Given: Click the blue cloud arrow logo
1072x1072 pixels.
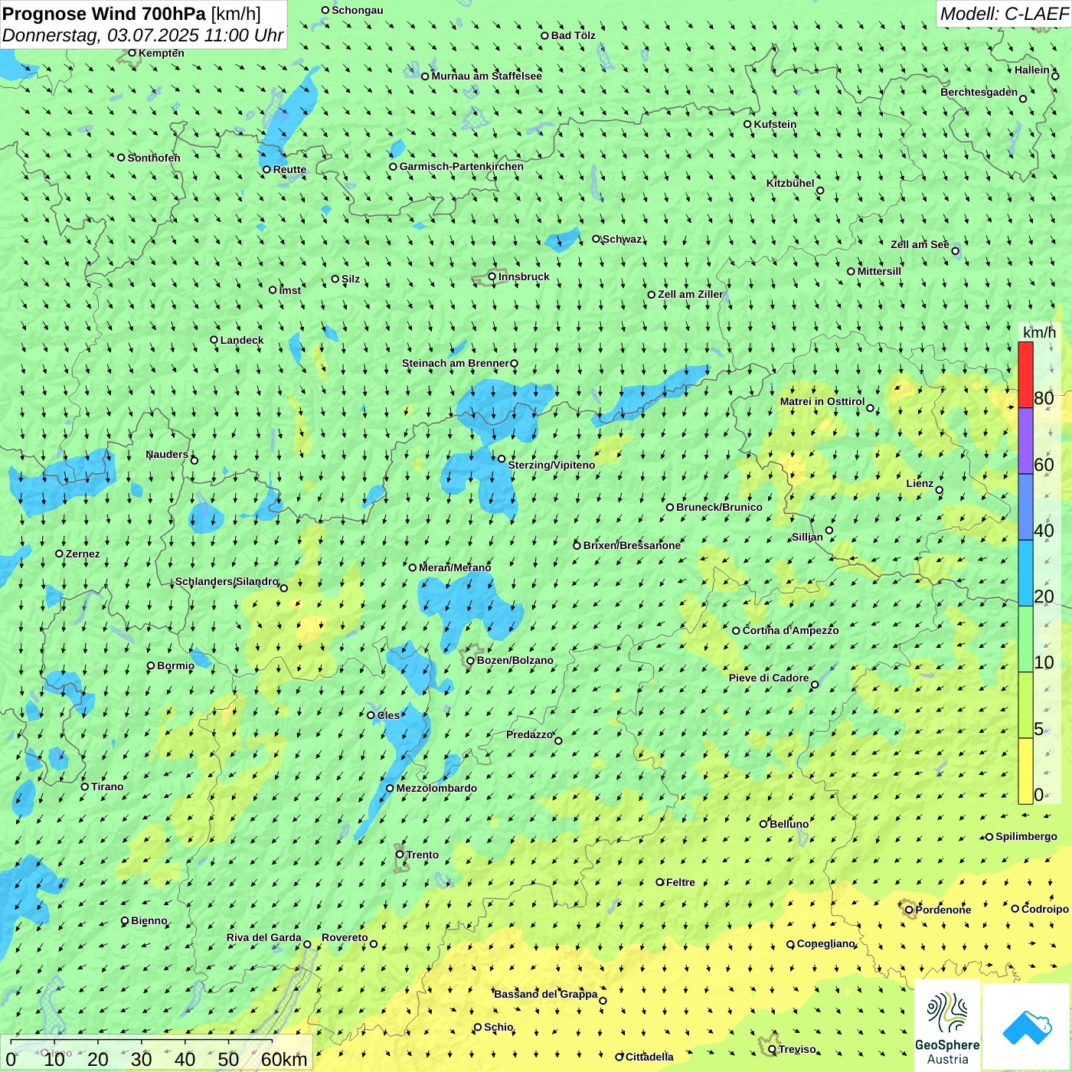Looking at the screenshot, I should (1027, 1028).
